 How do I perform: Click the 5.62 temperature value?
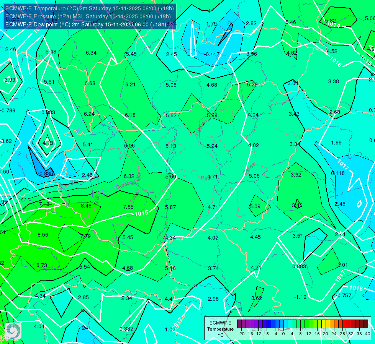click(171, 115)
